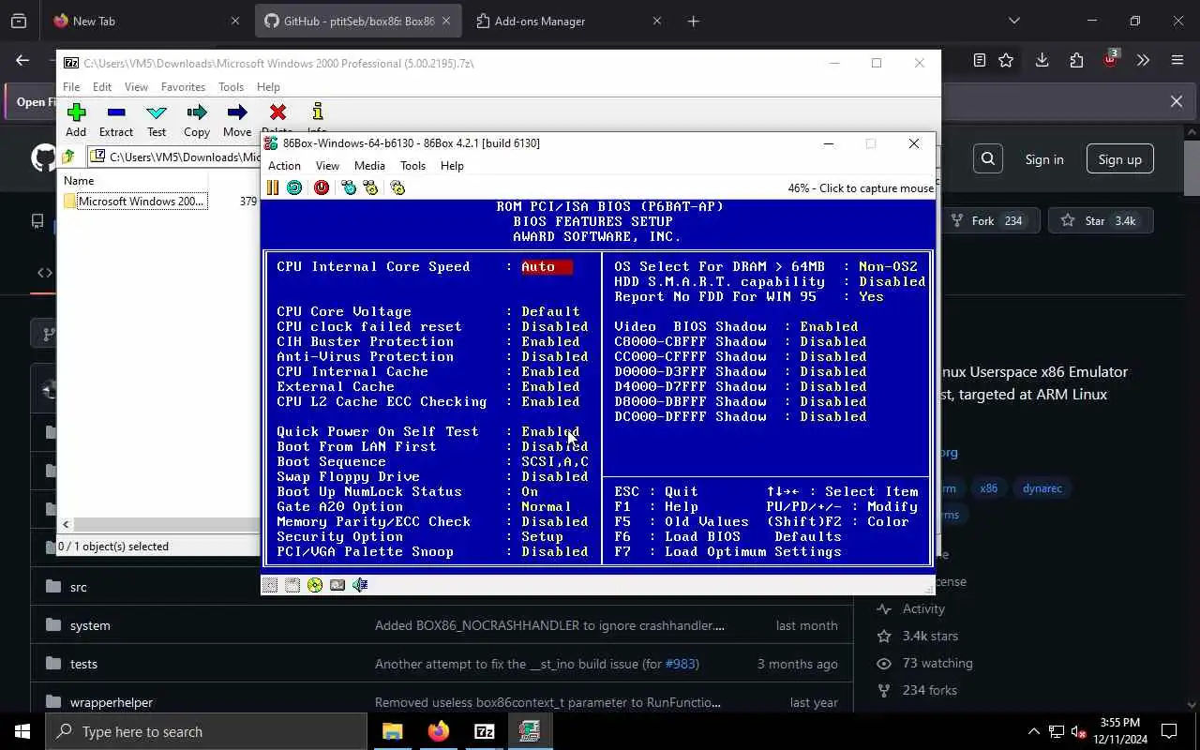
Task: Send Ctrl+Alt+Del from 86Box toolbar
Action: (x=349, y=187)
